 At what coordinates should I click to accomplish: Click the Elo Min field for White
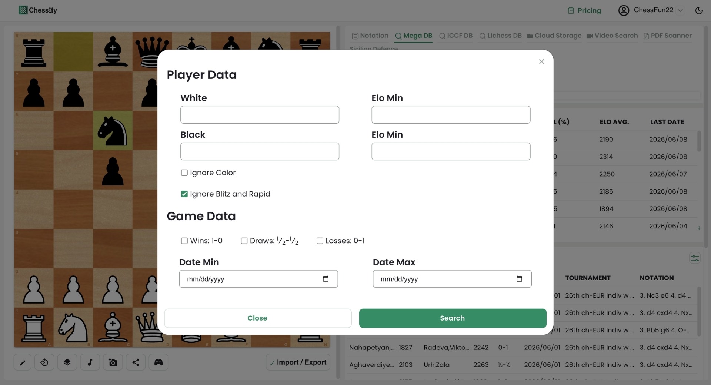[x=451, y=115]
